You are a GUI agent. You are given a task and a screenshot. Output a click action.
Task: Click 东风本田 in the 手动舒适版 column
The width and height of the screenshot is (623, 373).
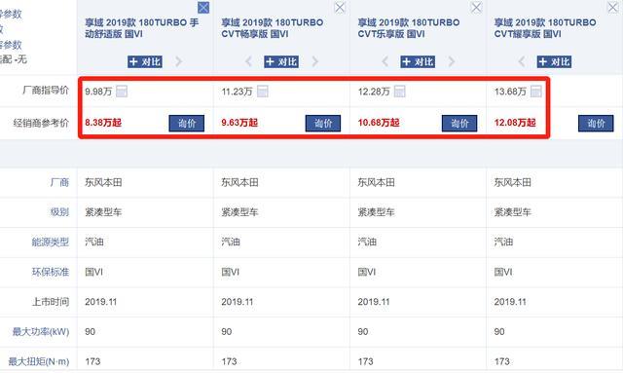[103, 182]
